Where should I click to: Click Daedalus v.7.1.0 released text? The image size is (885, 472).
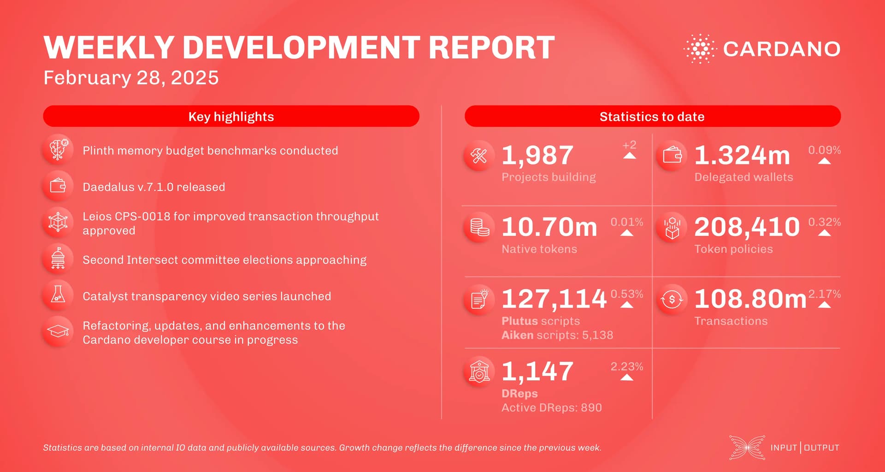[153, 187]
